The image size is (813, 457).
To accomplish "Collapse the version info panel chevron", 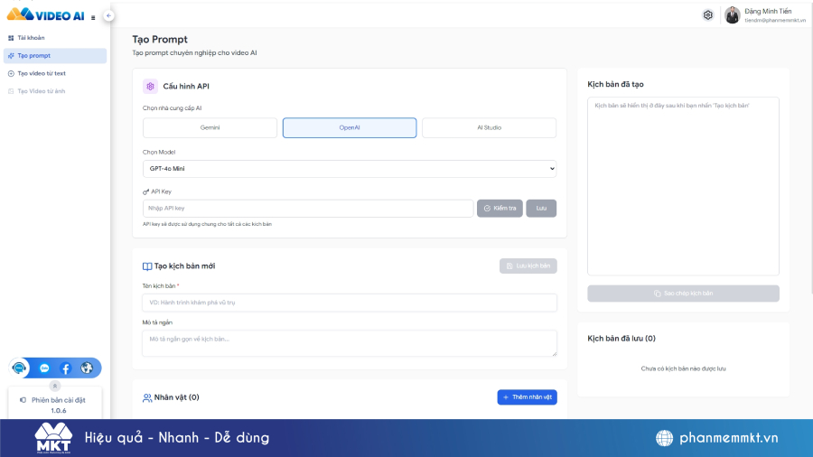I will coord(53,385).
